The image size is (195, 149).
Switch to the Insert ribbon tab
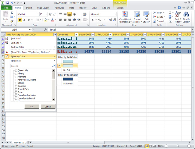tap(29, 8)
